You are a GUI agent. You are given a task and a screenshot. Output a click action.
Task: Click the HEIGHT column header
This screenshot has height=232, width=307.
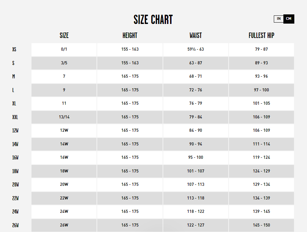[130, 36]
